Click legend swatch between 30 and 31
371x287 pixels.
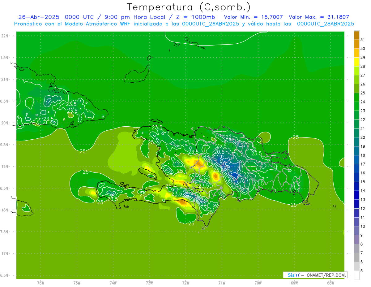(356, 44)
